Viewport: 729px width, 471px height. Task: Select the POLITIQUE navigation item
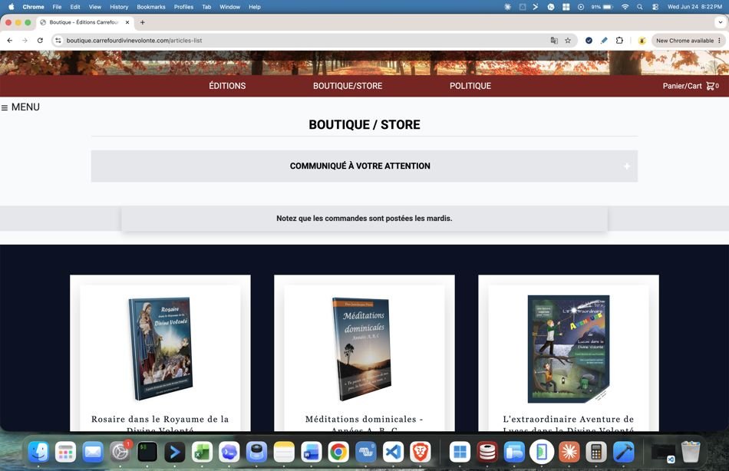(470, 86)
